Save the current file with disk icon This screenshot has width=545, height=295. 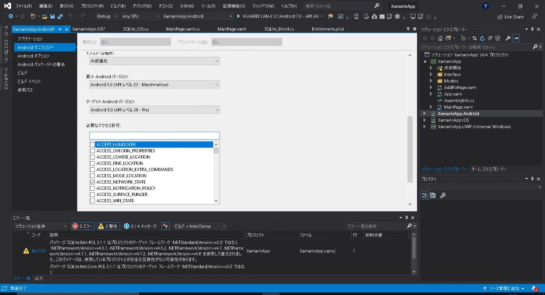coord(53,16)
